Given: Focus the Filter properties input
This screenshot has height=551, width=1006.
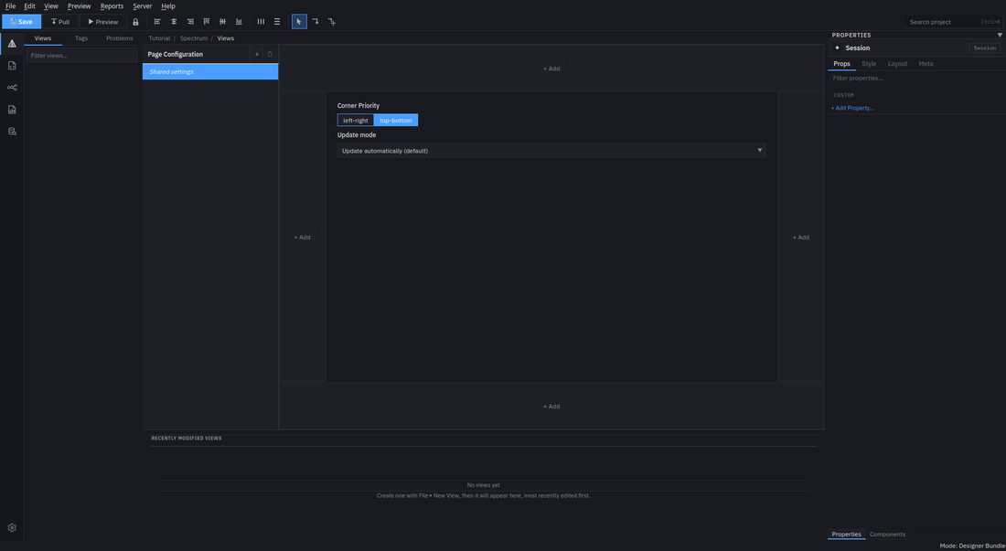Looking at the screenshot, I should (x=916, y=79).
